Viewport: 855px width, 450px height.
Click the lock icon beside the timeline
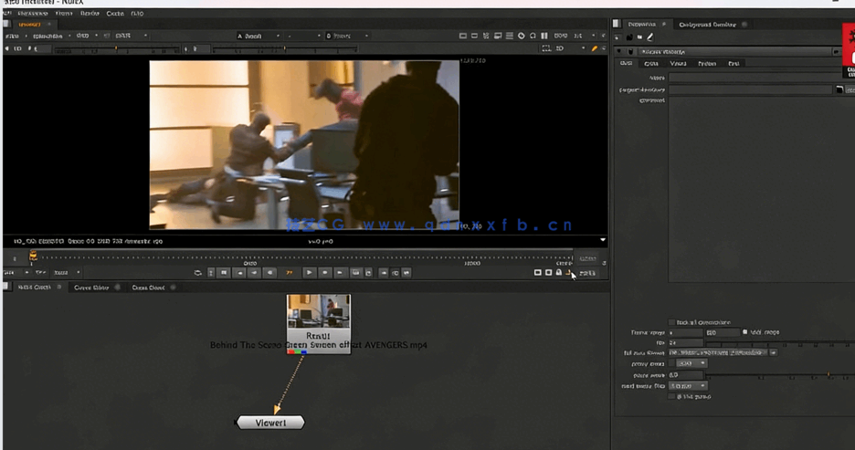pos(559,273)
